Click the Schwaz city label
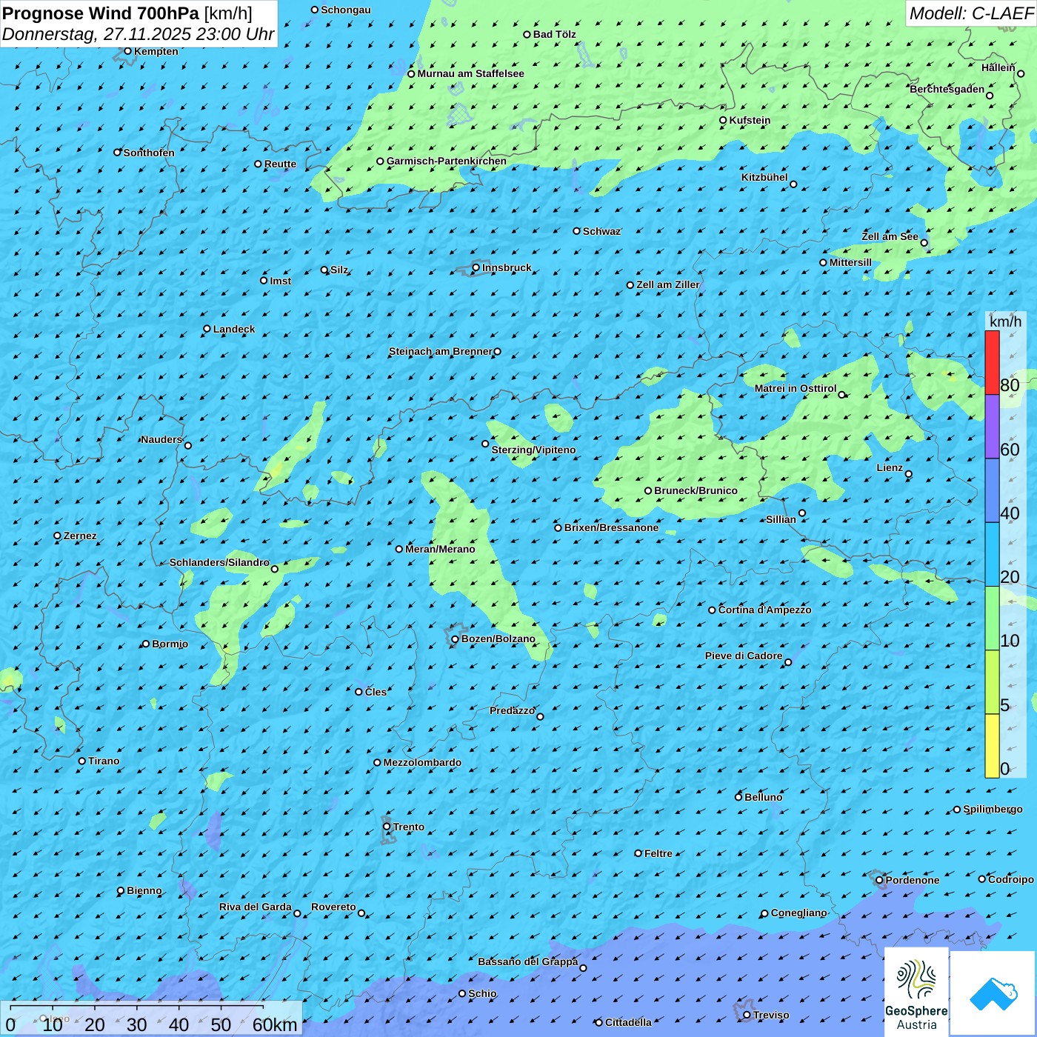Viewport: 1037px width, 1037px height. 601,231
